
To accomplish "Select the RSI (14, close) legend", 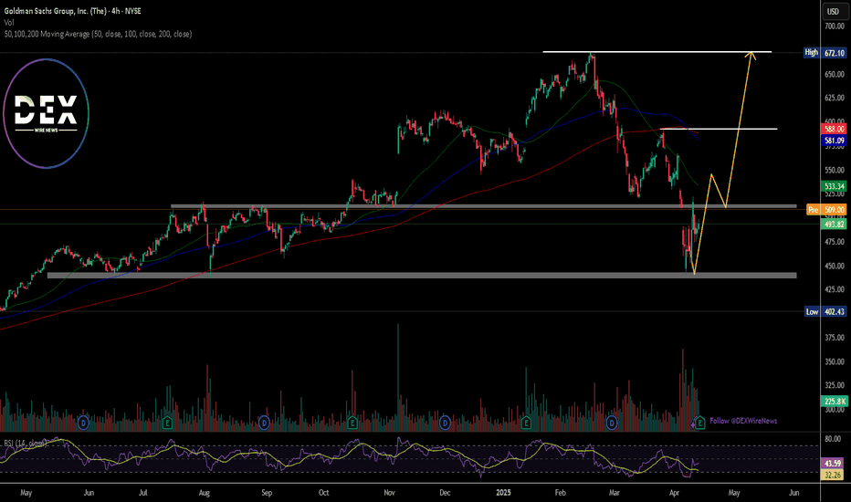I will point(26,444).
